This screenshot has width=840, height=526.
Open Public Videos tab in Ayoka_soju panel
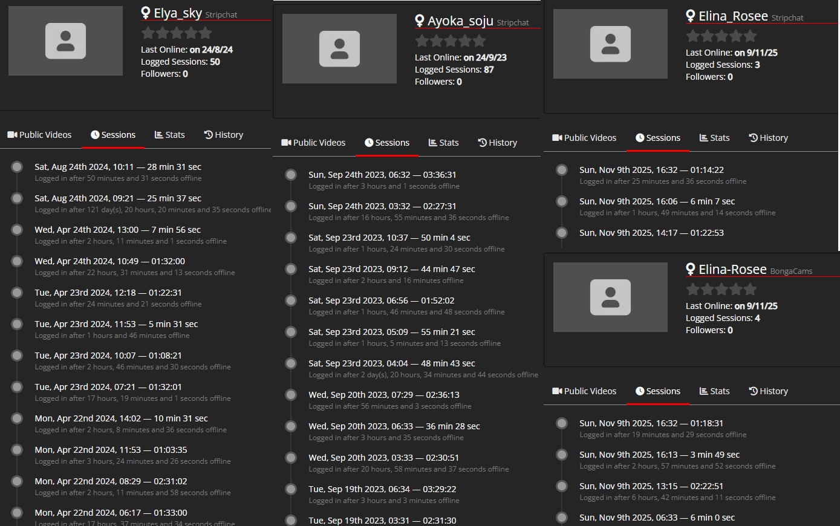(x=313, y=143)
